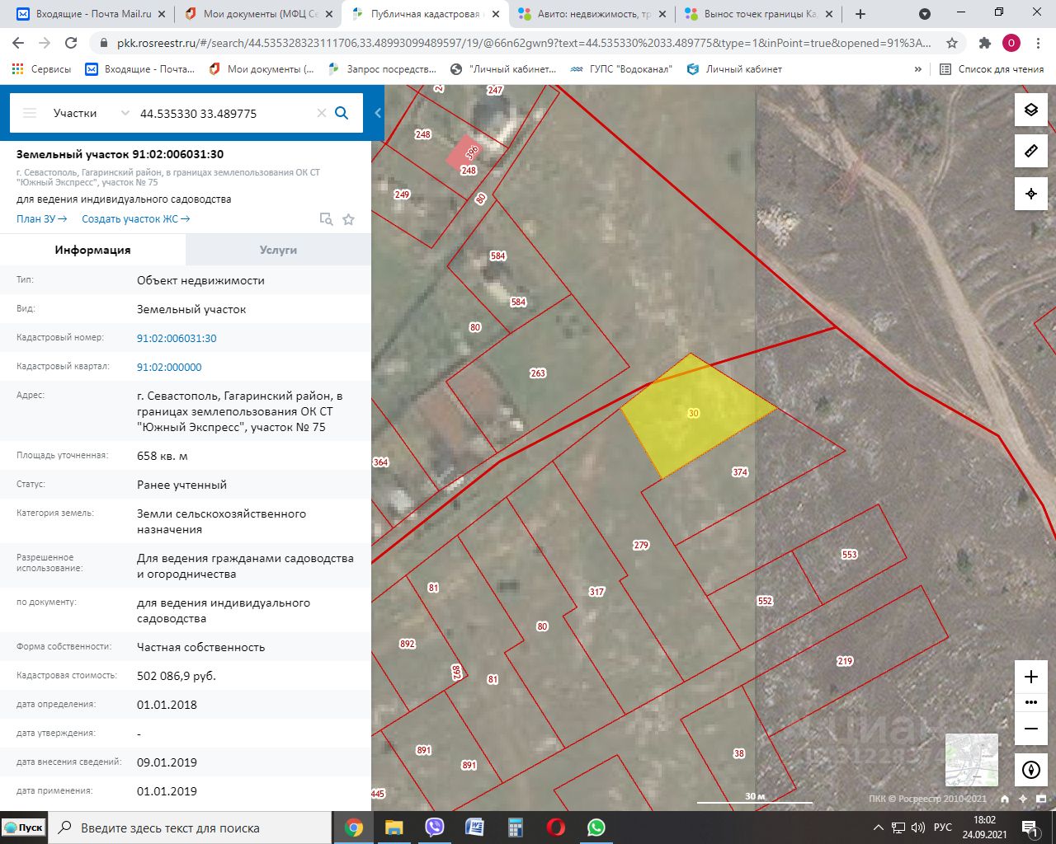The width and height of the screenshot is (1056, 844).
Task: Open the map layers selector
Action: point(1030,110)
